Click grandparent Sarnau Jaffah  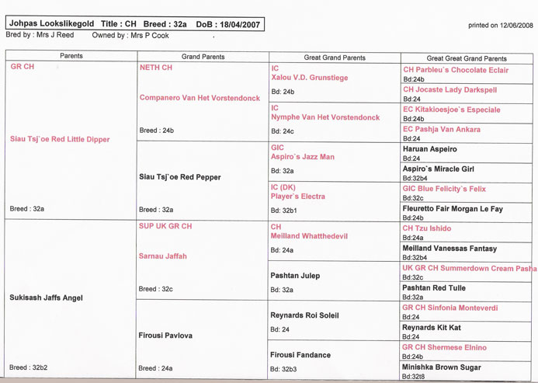tap(162, 256)
